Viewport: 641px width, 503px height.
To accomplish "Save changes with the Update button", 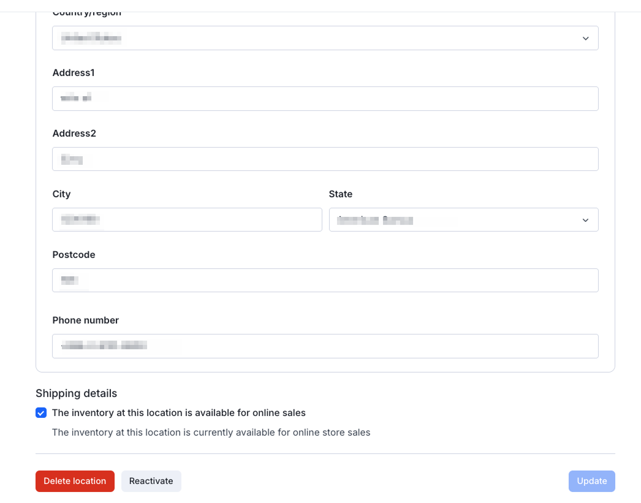I will 591,481.
